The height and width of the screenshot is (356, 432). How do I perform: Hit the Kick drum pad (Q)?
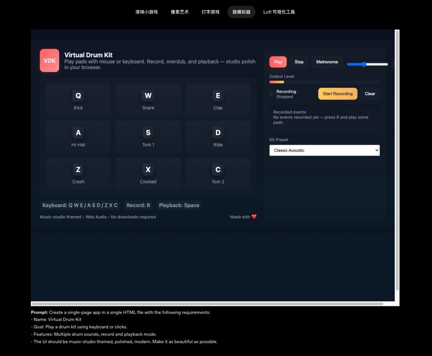pos(78,100)
